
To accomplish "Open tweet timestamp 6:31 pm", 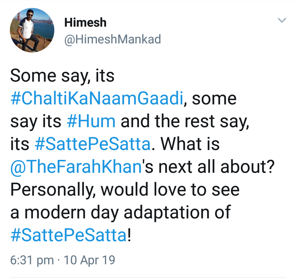I will [x=32, y=260].
